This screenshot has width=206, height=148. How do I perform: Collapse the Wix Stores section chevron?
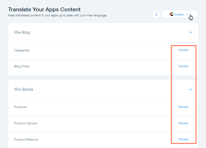(x=190, y=89)
